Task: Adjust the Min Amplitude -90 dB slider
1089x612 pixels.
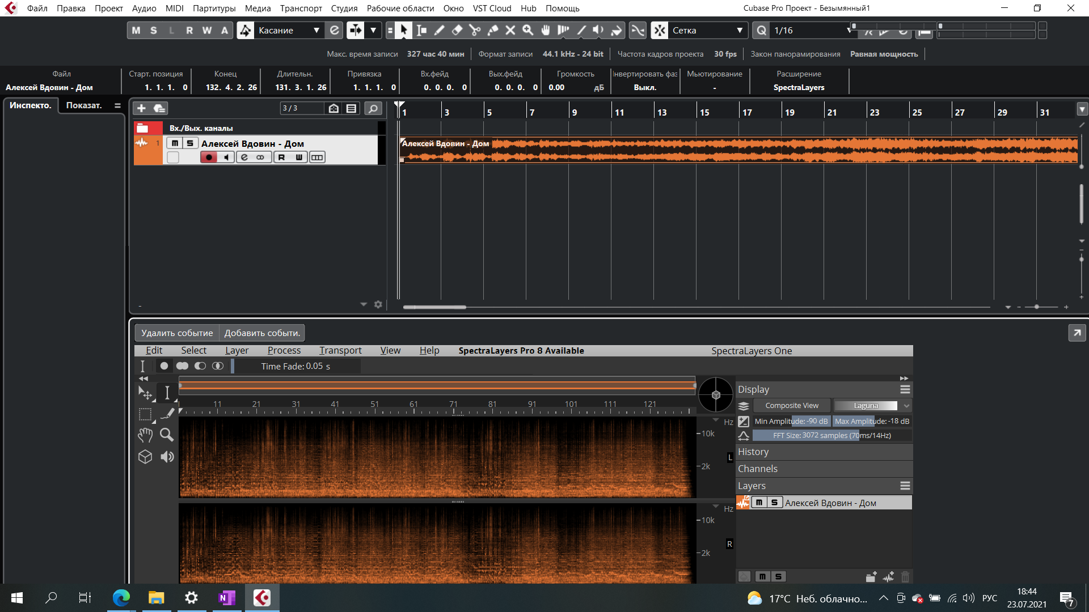Action: pos(791,422)
